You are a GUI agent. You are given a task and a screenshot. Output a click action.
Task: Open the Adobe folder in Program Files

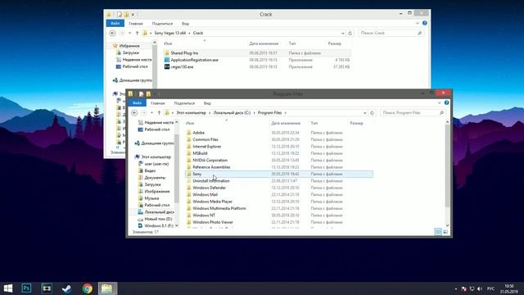coord(278,133)
